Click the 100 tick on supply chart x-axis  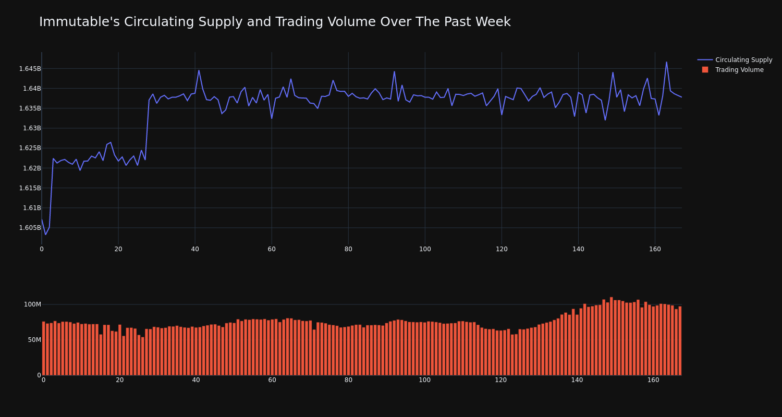tap(425, 249)
